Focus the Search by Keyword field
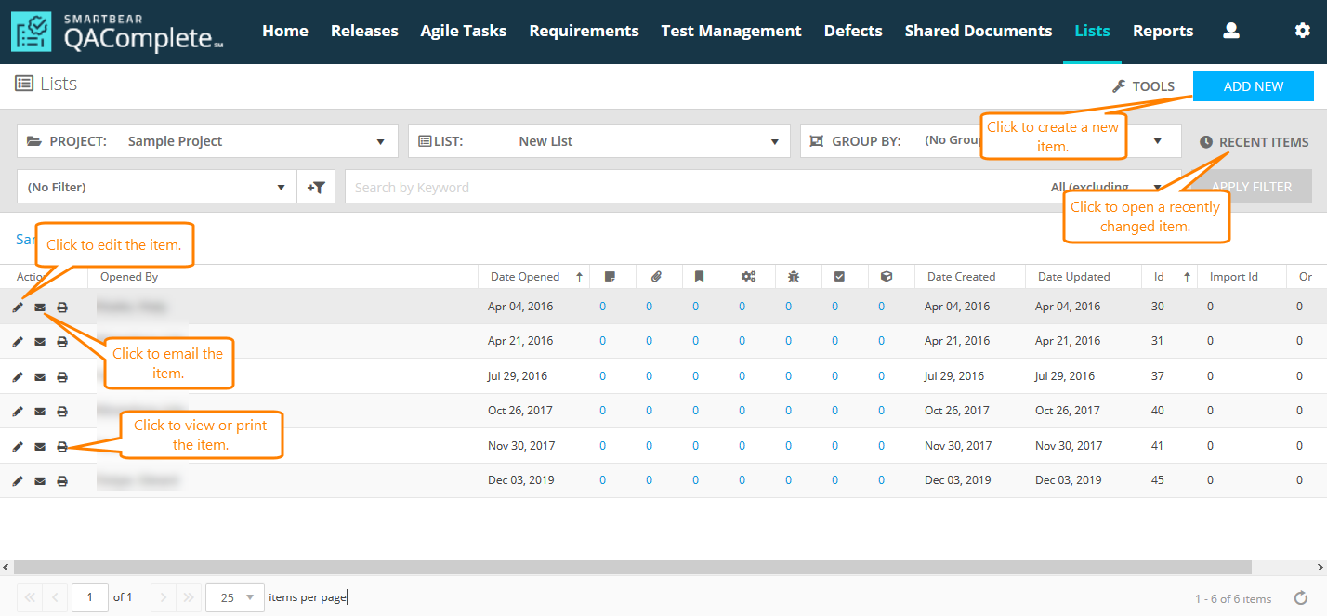Image resolution: width=1327 pixels, height=616 pixels. pos(688,187)
